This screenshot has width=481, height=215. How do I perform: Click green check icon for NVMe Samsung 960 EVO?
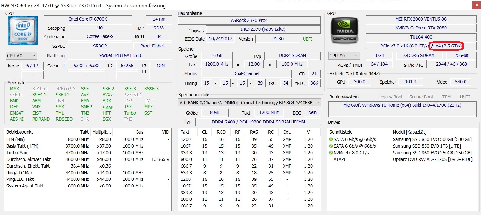pyautogui.click(x=331, y=153)
